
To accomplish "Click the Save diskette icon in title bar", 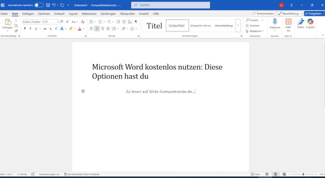I will coord(48,5).
